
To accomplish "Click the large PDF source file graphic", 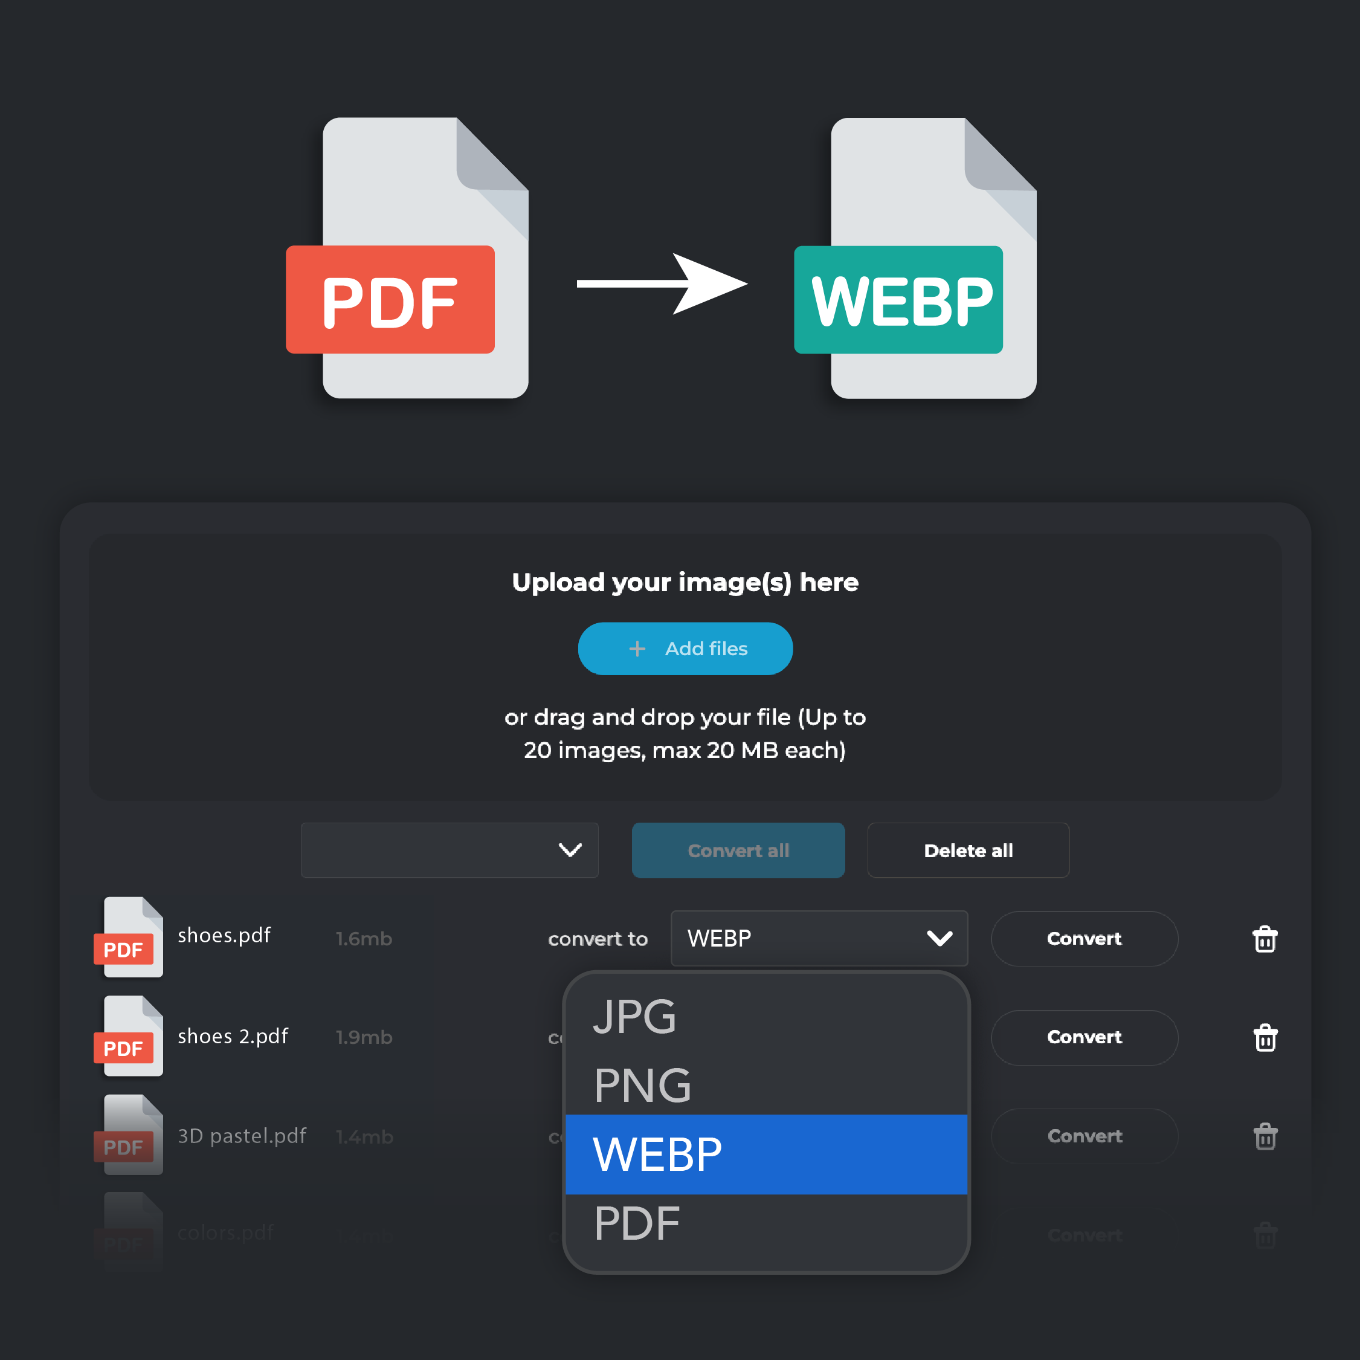I will [408, 257].
